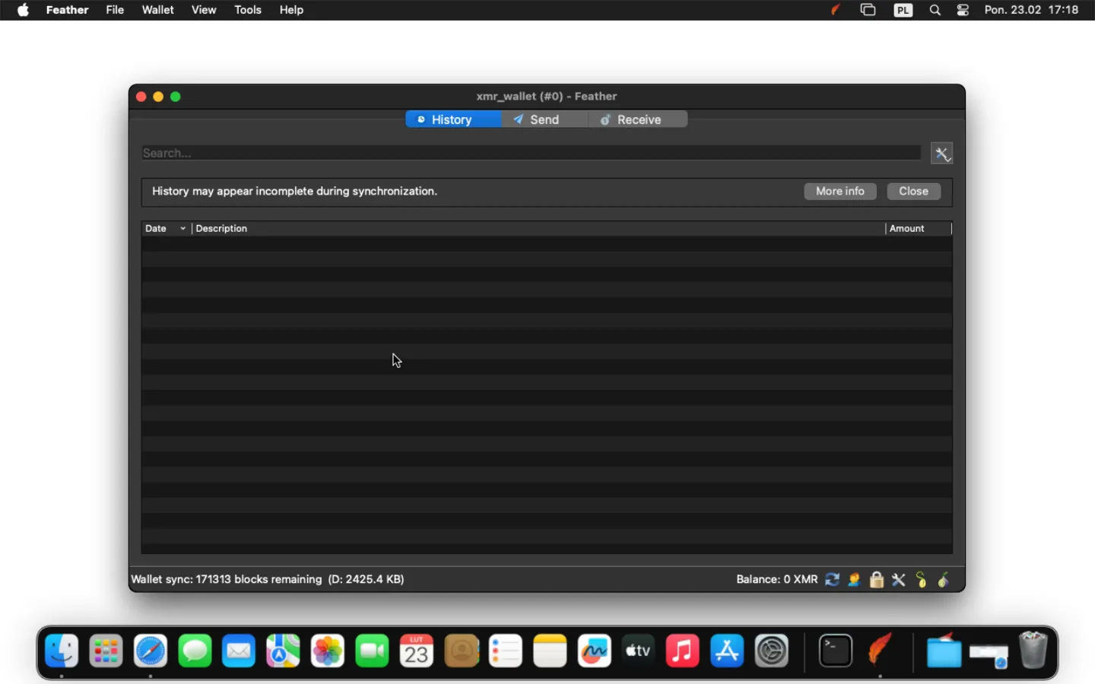Screen dimensions: 1095x684
Task: Open Apple TV from the Dock
Action: pyautogui.click(x=639, y=651)
